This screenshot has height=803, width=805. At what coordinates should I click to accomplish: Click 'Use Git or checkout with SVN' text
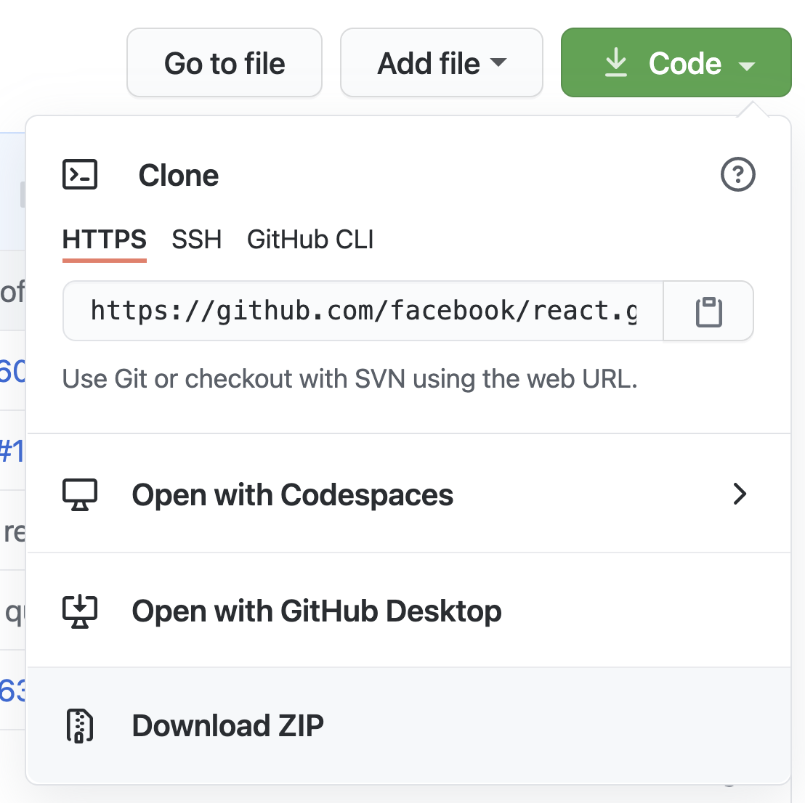click(x=349, y=379)
